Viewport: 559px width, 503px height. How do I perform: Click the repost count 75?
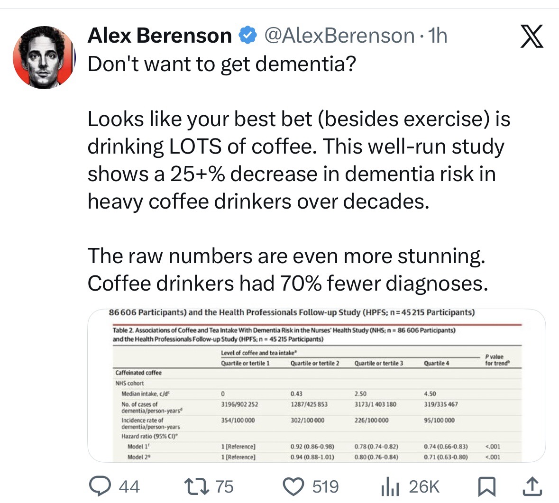click(224, 487)
